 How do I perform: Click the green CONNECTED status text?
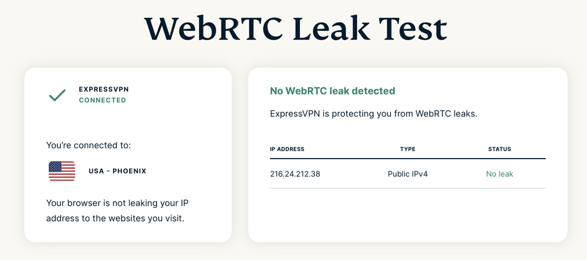tap(103, 100)
